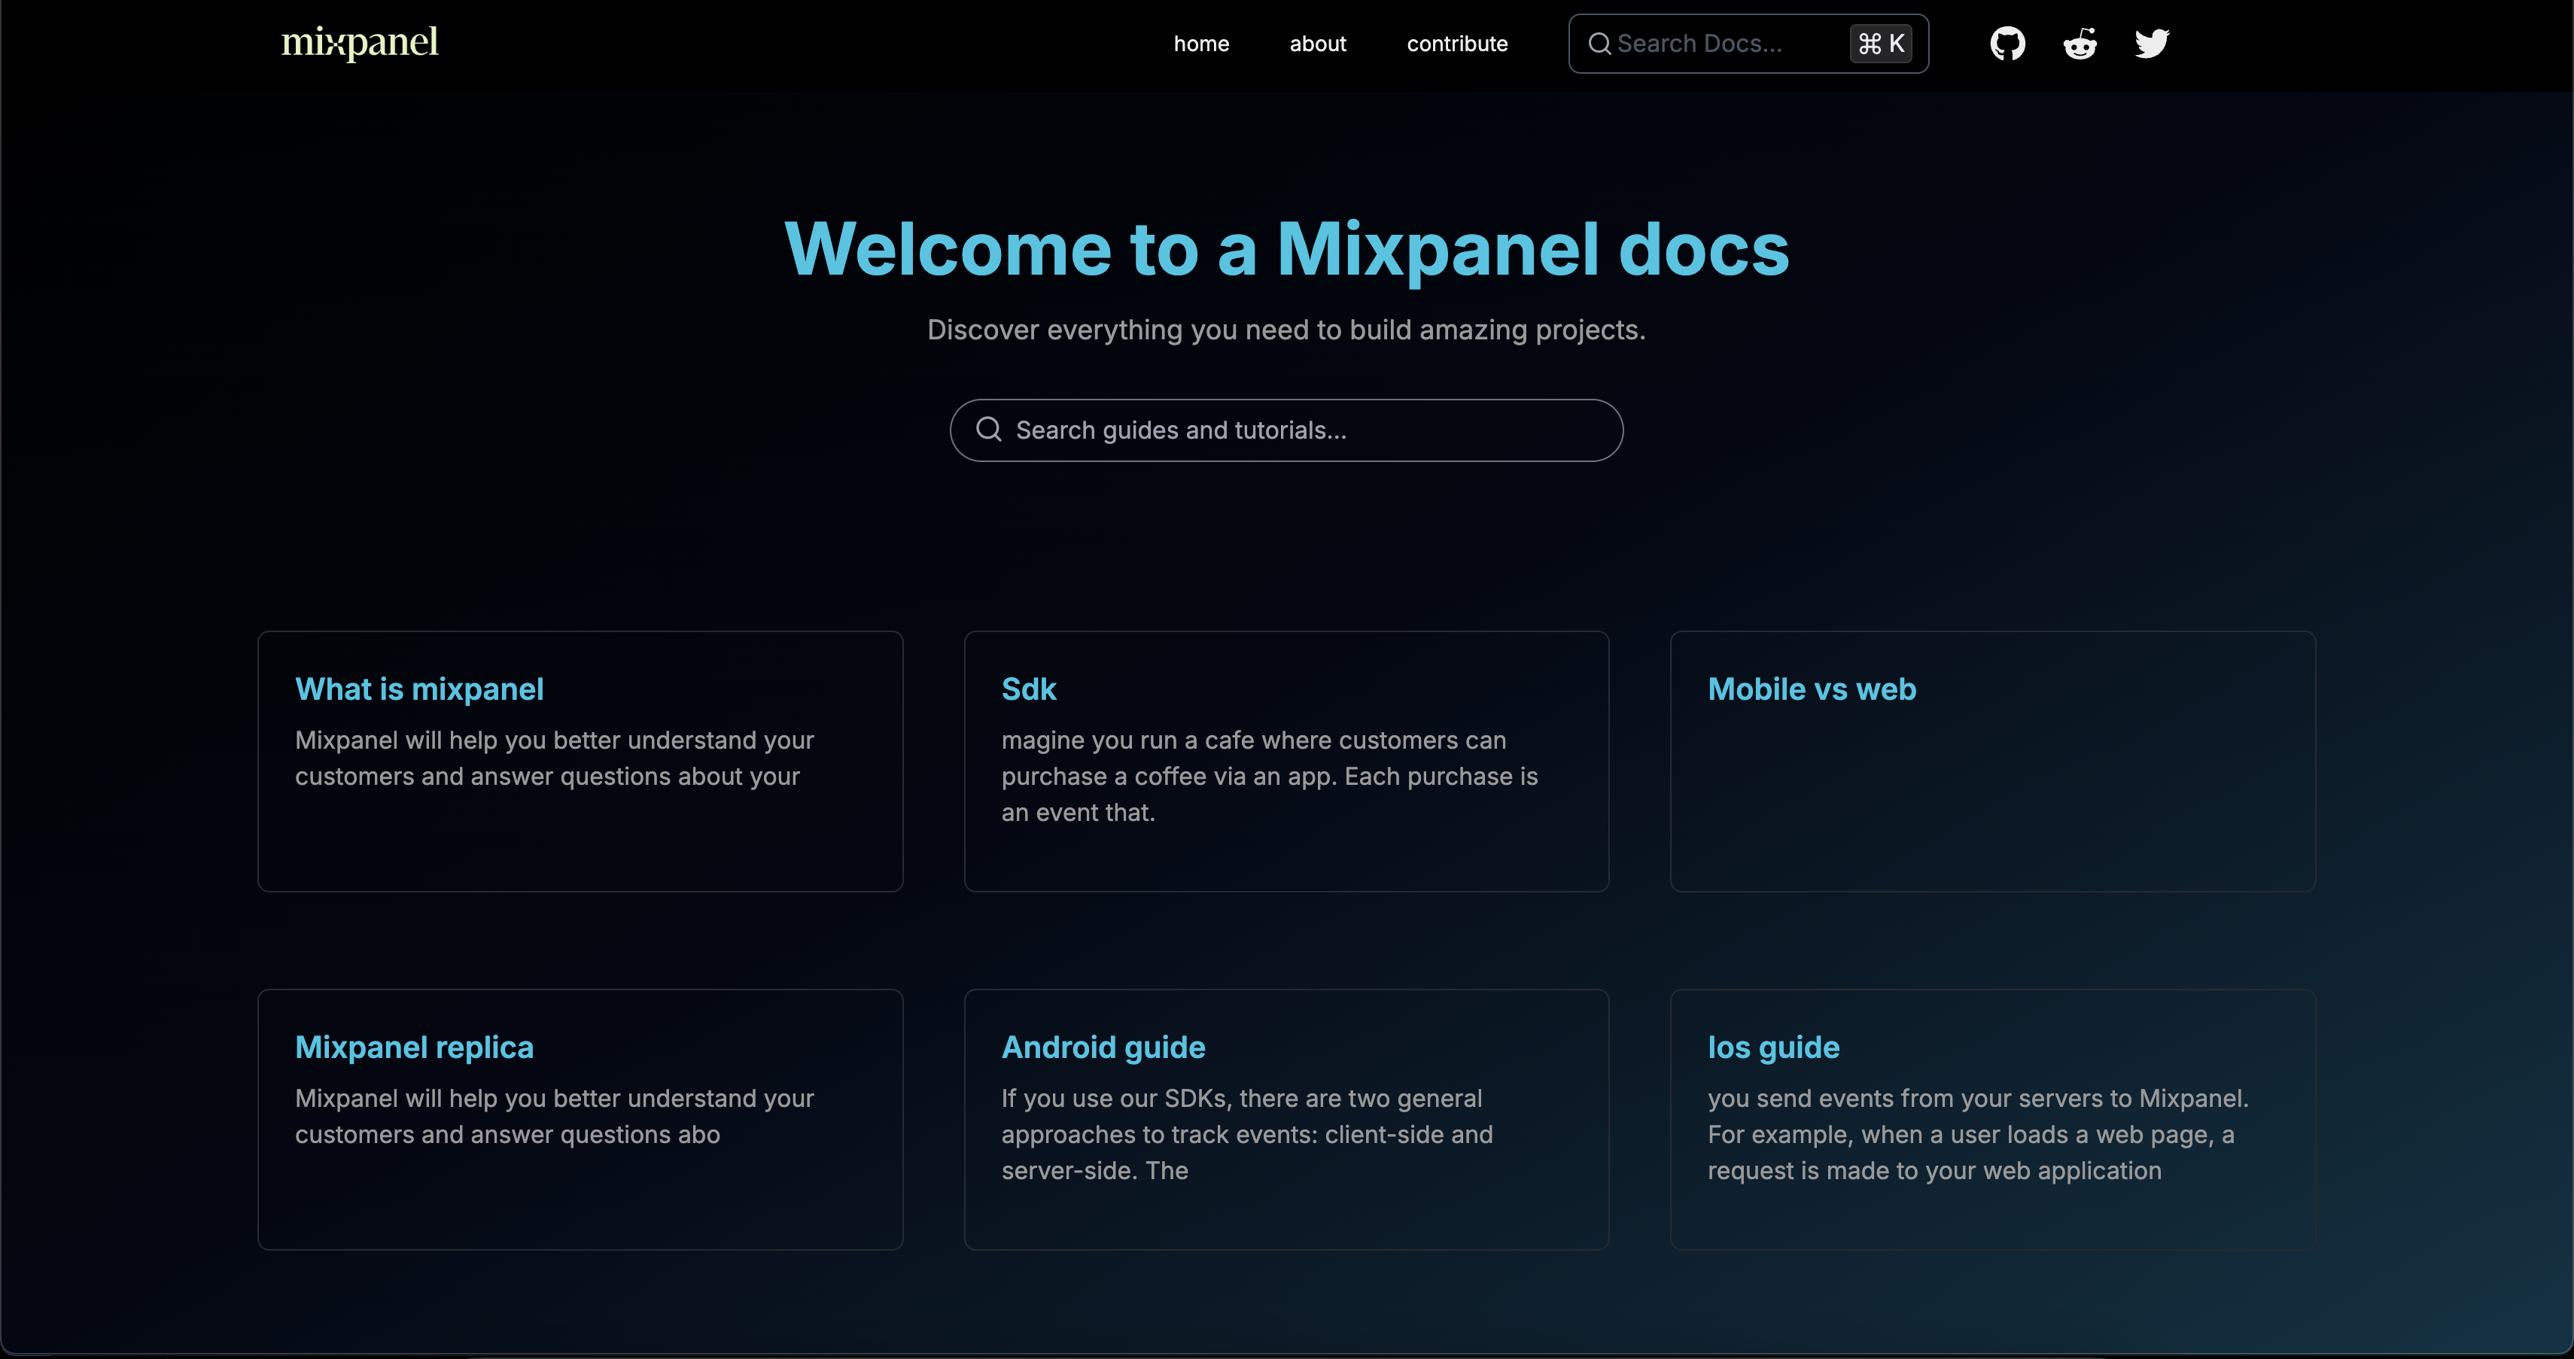Viewport: 2574px width, 1359px height.
Task: Click the Discover everything you need subtitle
Action: pyautogui.click(x=1286, y=330)
